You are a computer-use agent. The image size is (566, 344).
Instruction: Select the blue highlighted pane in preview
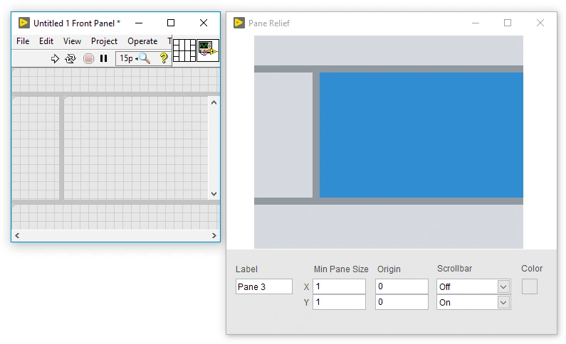click(x=421, y=135)
